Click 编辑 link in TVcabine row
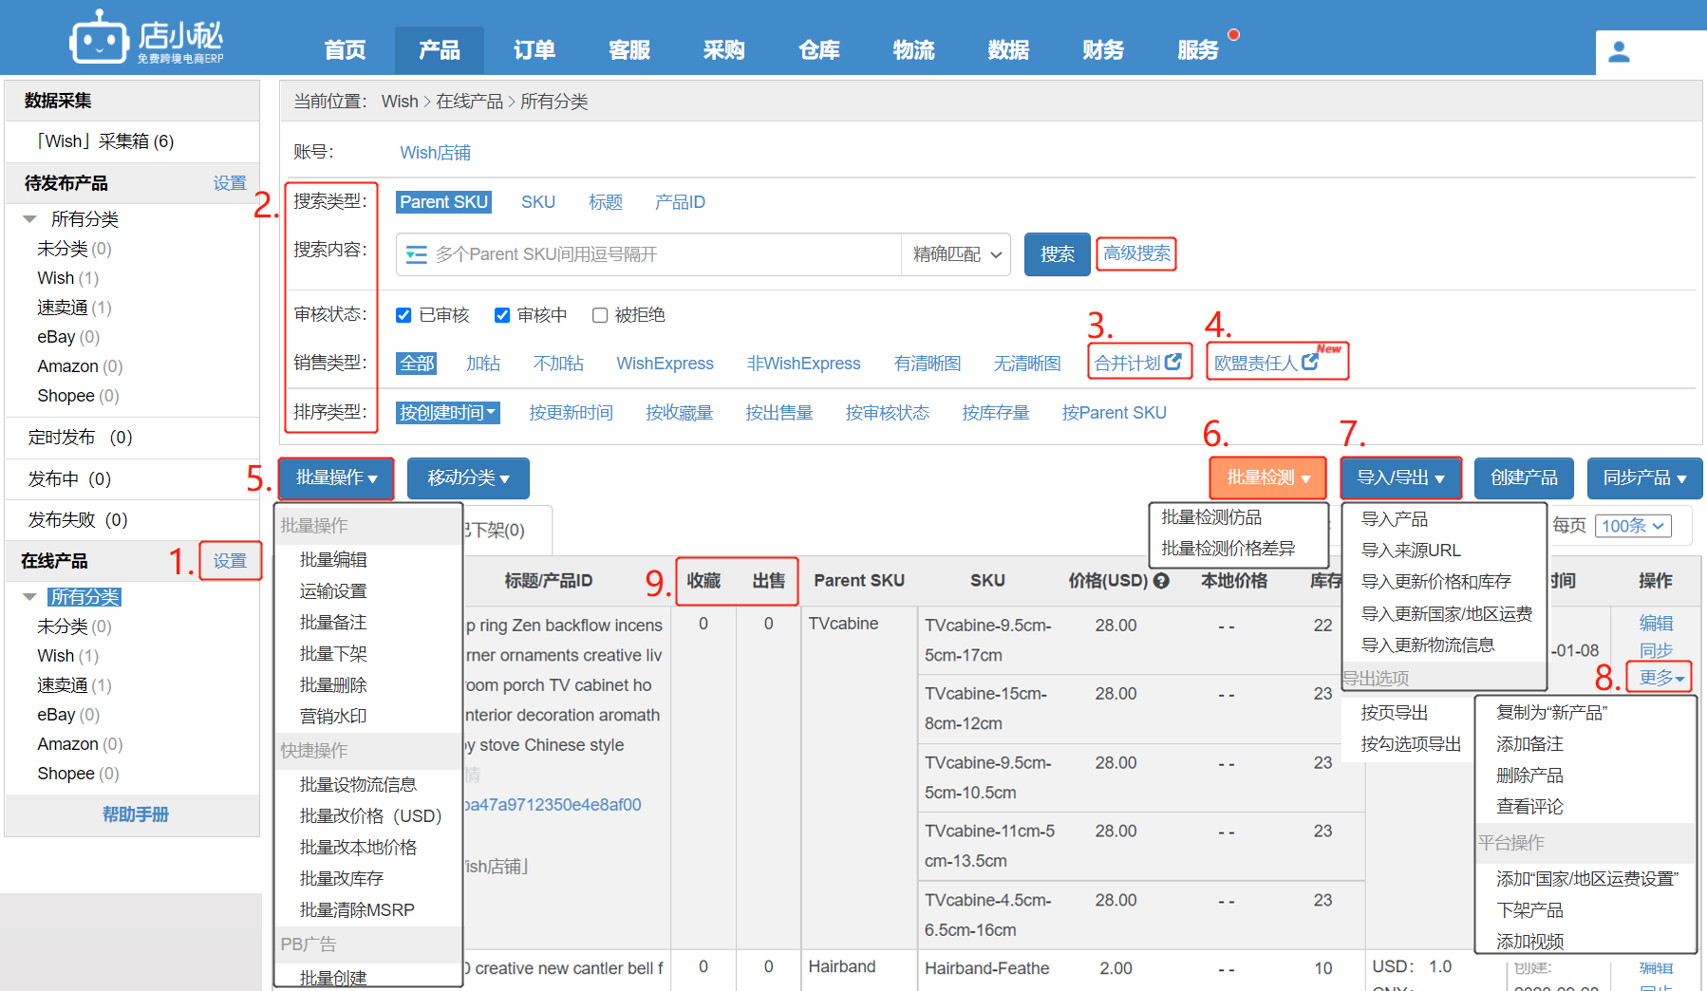 (x=1656, y=624)
